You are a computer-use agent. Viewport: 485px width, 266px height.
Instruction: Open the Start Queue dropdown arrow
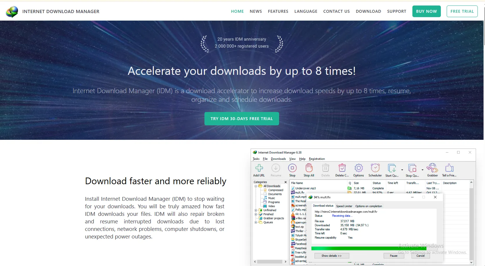click(402, 170)
